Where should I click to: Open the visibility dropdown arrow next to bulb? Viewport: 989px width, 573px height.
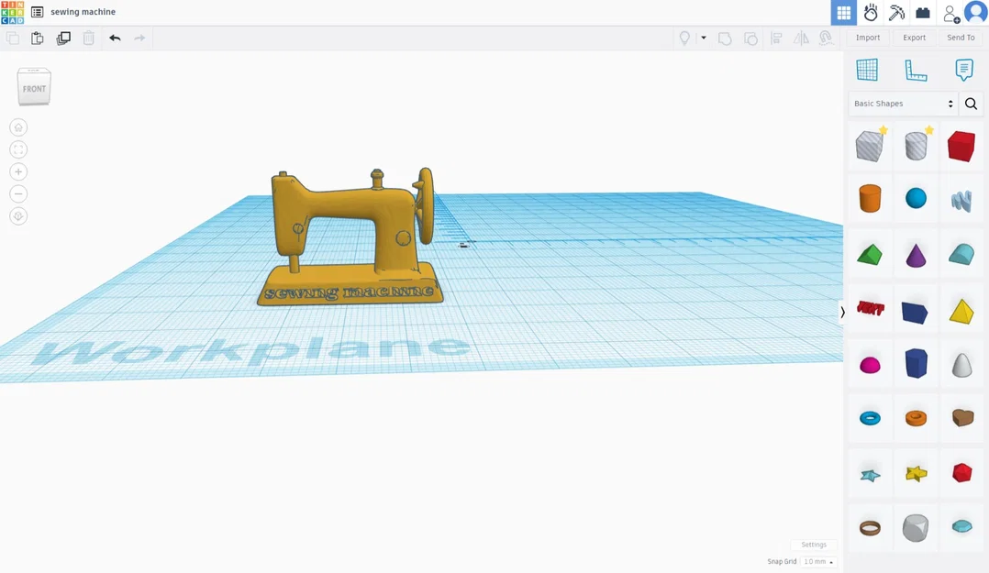[x=704, y=38]
